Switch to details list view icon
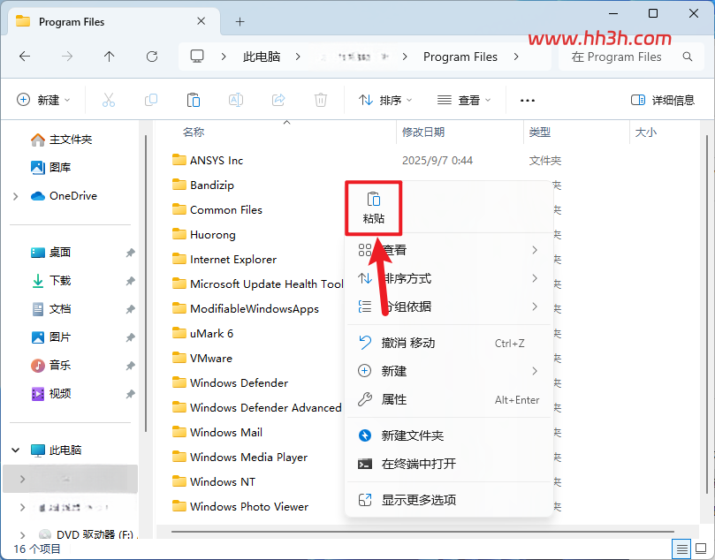The image size is (715, 560). tap(681, 549)
